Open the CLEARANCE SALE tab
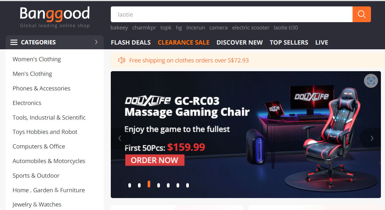This screenshot has width=385, height=210. [x=184, y=43]
